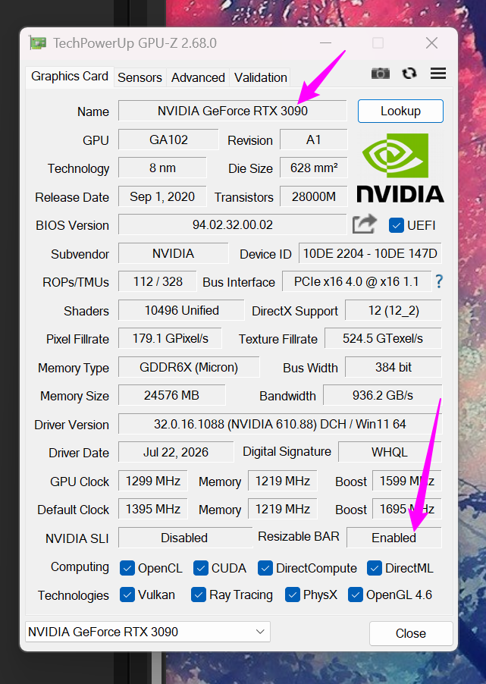Toggle the UEFI checkbox
The width and height of the screenshot is (486, 684).
(396, 225)
